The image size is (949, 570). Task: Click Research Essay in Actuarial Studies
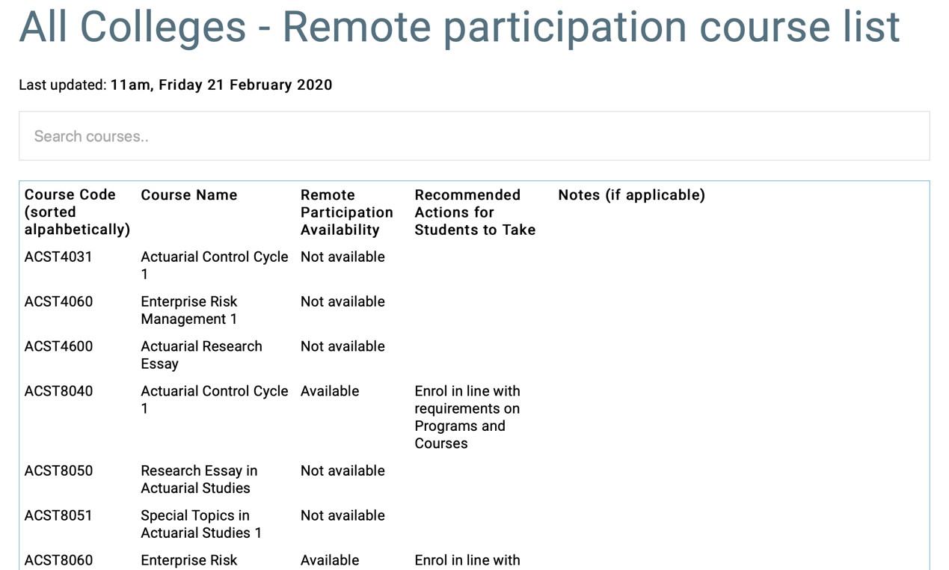pos(198,479)
